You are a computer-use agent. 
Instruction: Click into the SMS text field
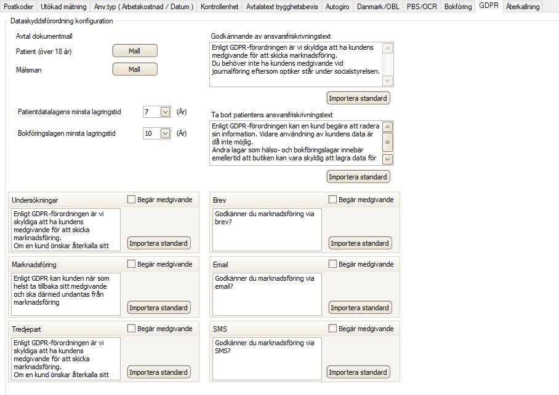pos(267,358)
